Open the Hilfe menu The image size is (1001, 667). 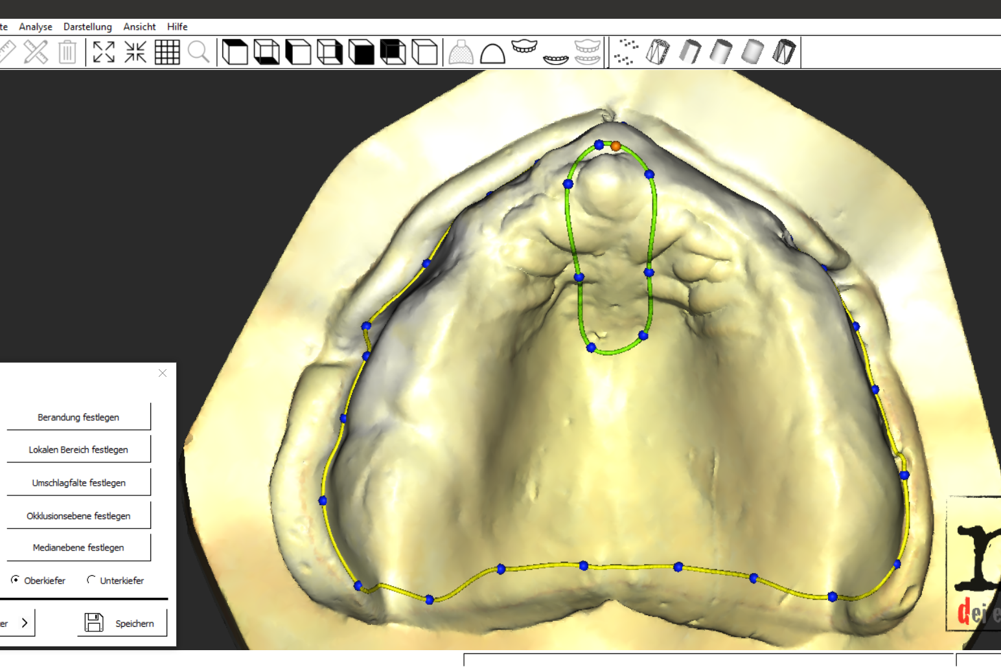click(x=177, y=27)
